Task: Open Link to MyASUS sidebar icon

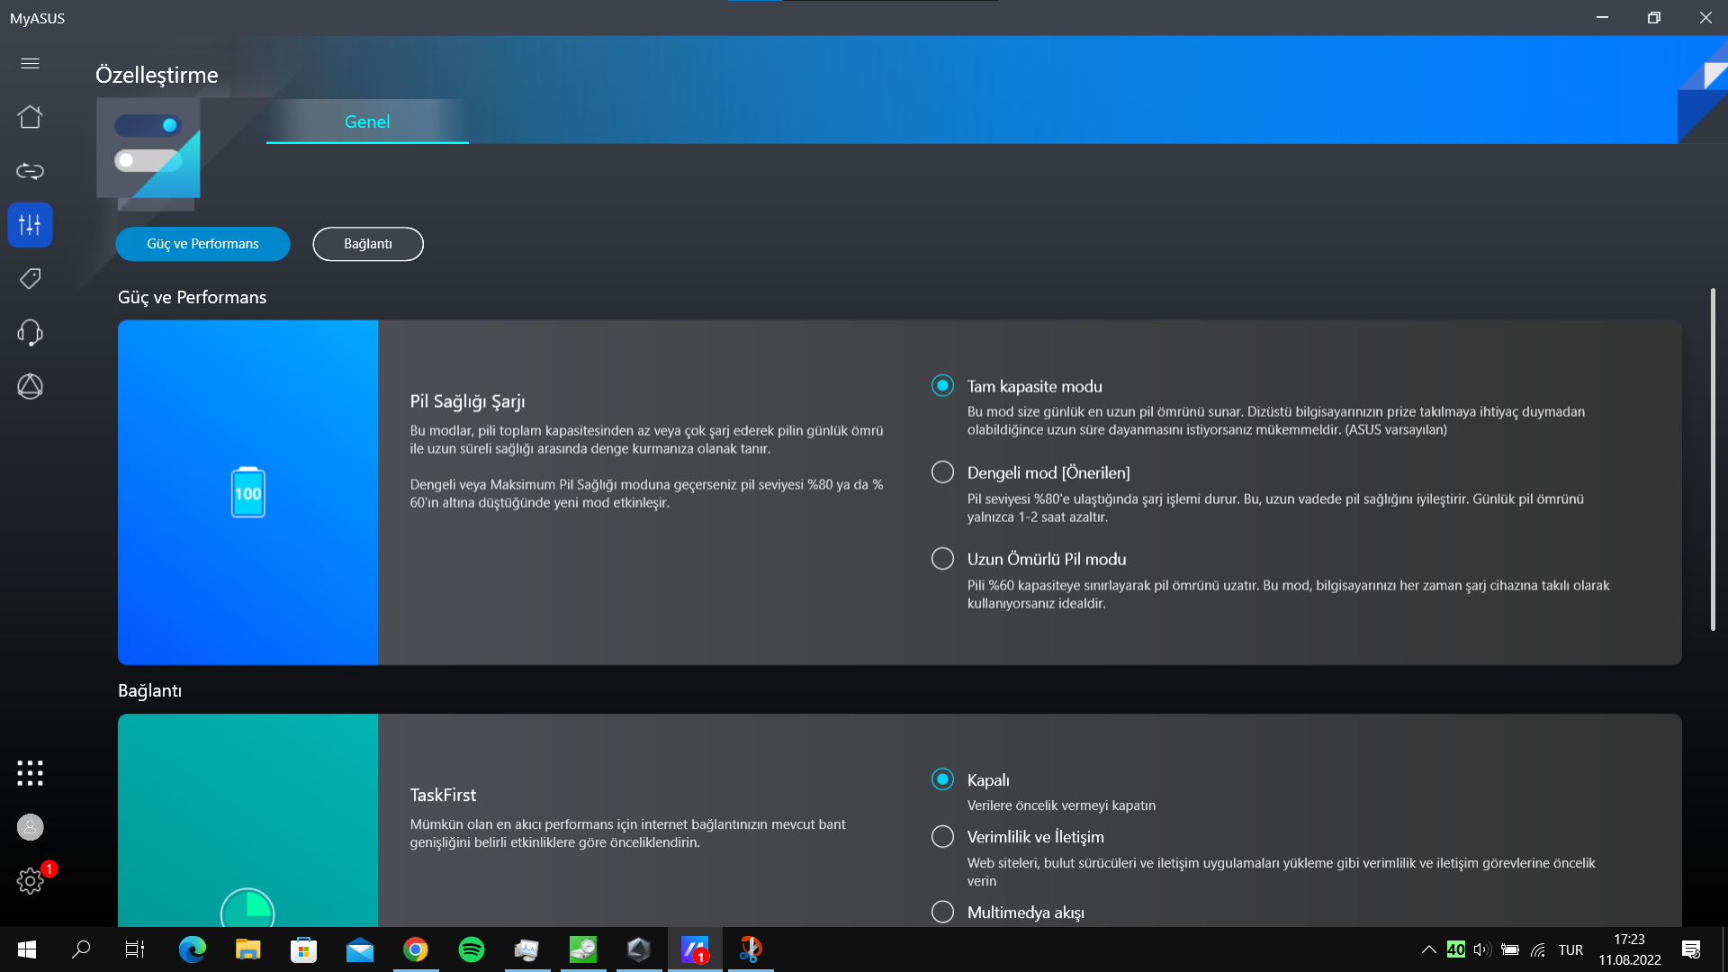Action: (30, 171)
